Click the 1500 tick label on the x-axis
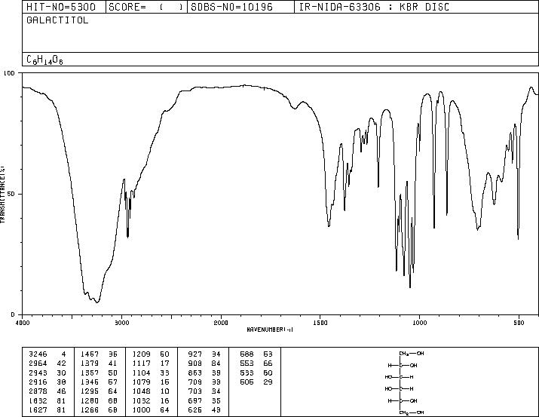 (320, 323)
